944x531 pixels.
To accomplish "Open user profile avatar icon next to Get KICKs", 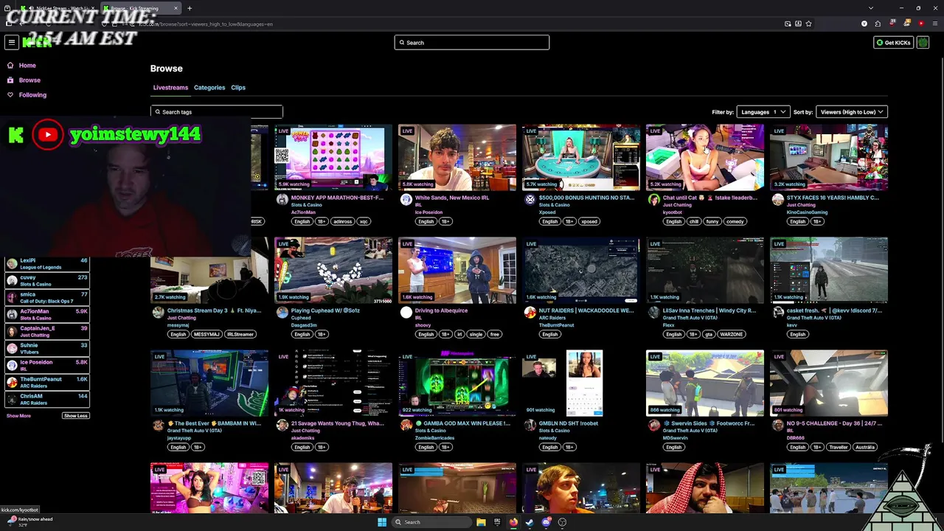I will click(x=923, y=43).
